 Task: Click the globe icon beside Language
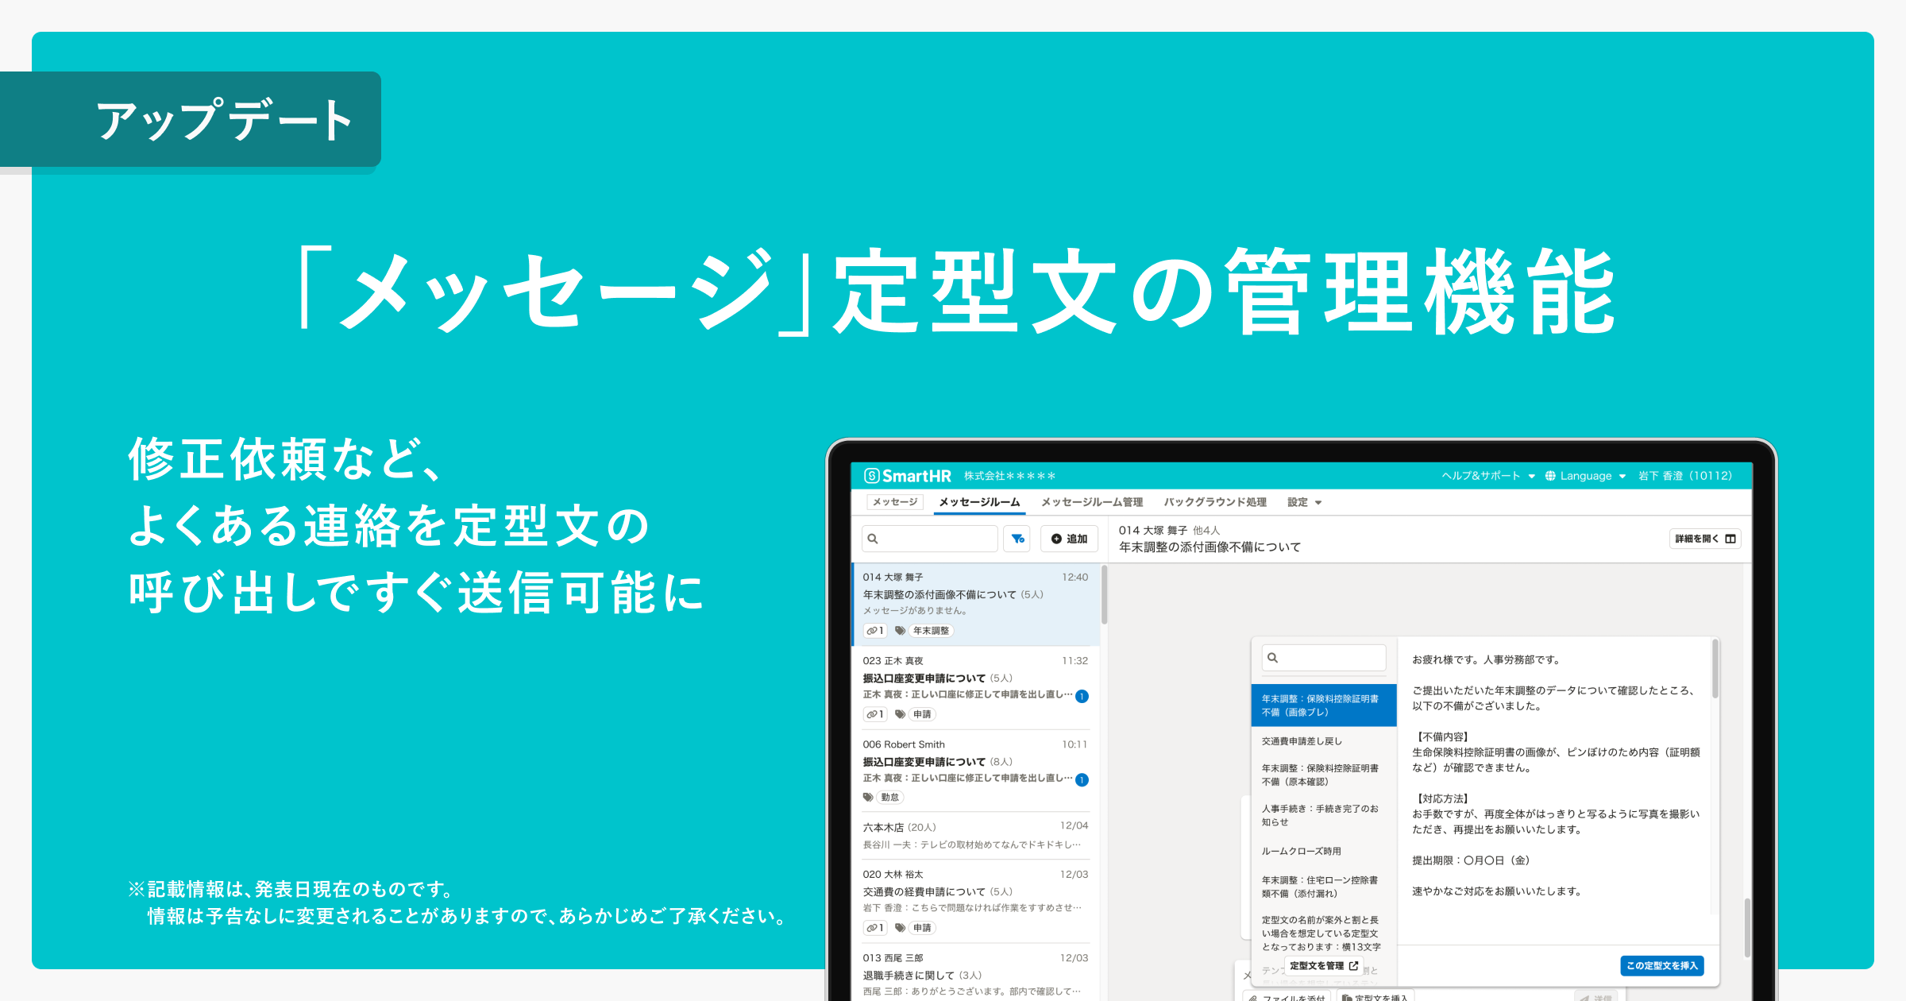point(1550,476)
